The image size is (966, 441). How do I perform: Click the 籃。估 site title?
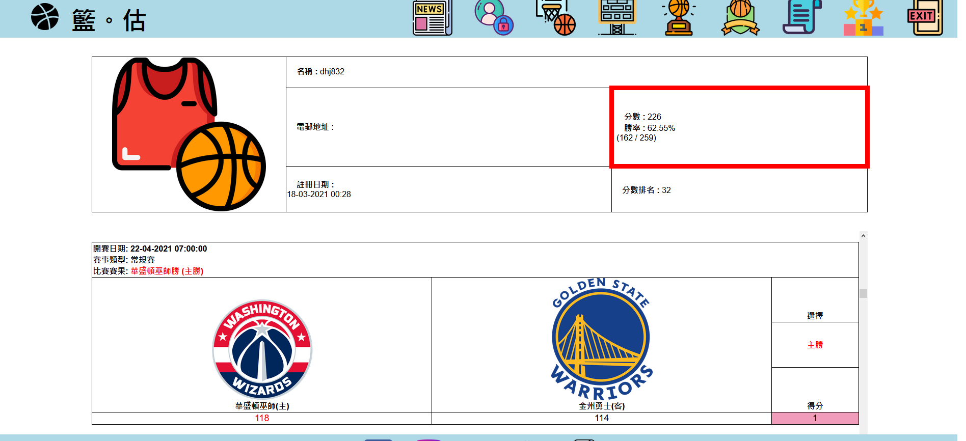click(109, 20)
